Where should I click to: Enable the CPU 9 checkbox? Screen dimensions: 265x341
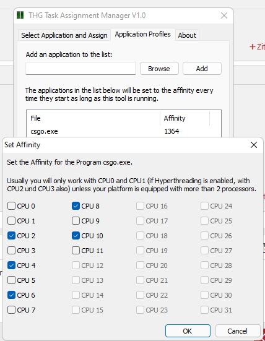tap(76, 221)
